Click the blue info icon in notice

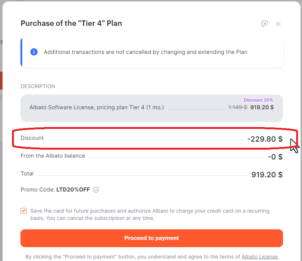34,52
